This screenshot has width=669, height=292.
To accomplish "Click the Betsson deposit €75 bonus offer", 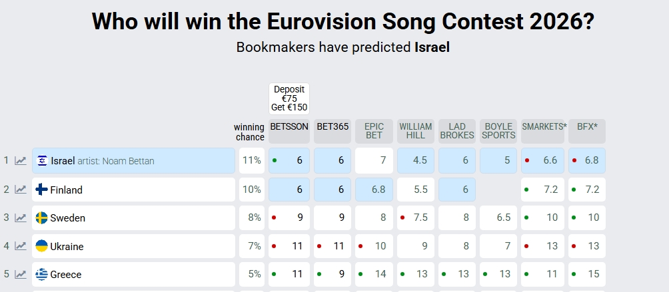I will click(289, 98).
